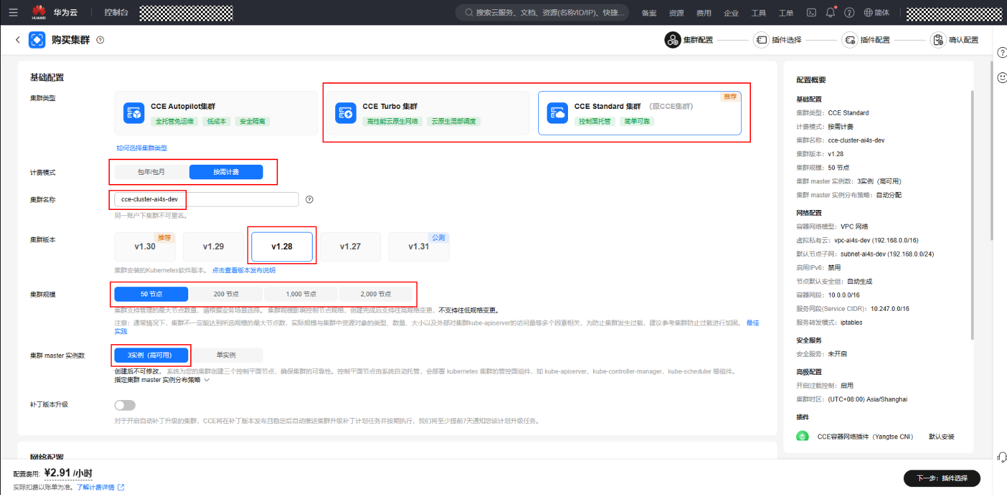Choose cluster version v1.30
This screenshot has width=1007, height=495.
point(145,247)
